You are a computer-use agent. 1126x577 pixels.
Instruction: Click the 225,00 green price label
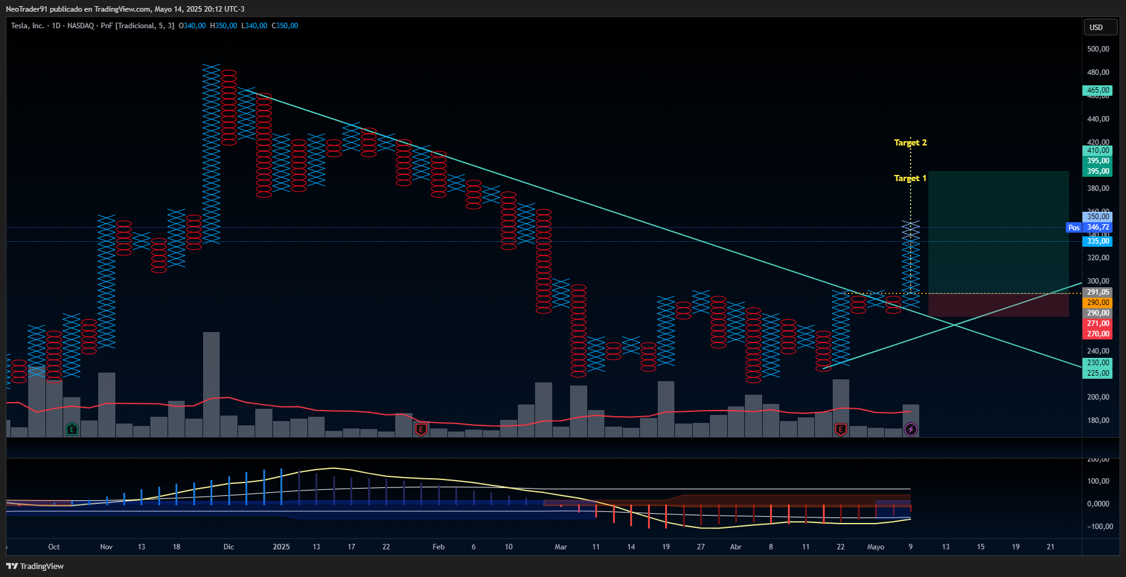point(1097,373)
